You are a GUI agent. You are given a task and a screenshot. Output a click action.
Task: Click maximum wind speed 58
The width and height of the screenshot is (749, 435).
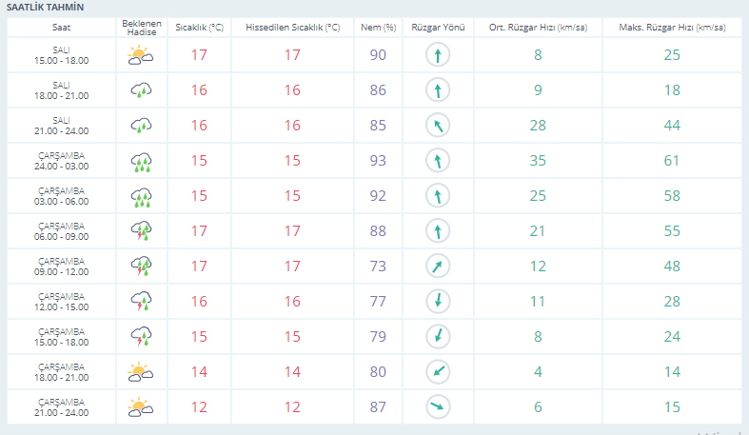[x=672, y=196]
